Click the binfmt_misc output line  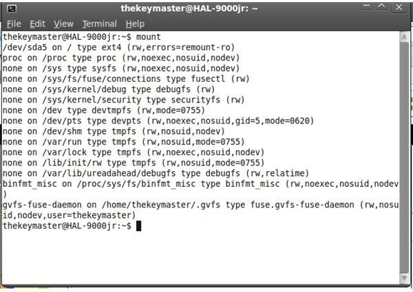point(201,189)
